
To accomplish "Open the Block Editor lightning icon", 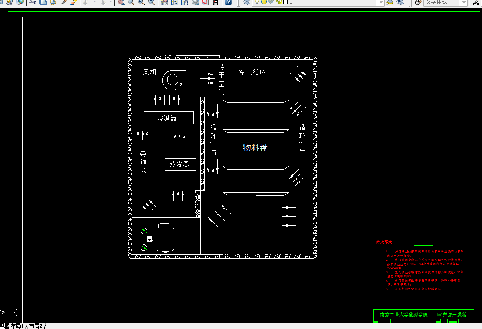I will click(x=74, y=2).
